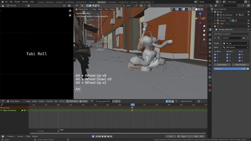
Task: Open the Add Object Constraint dropdown
Action: [231, 34]
